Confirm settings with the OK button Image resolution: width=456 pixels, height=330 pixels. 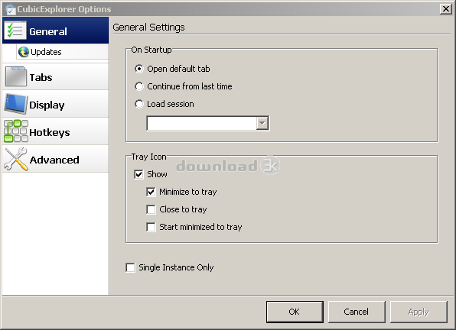coord(295,312)
